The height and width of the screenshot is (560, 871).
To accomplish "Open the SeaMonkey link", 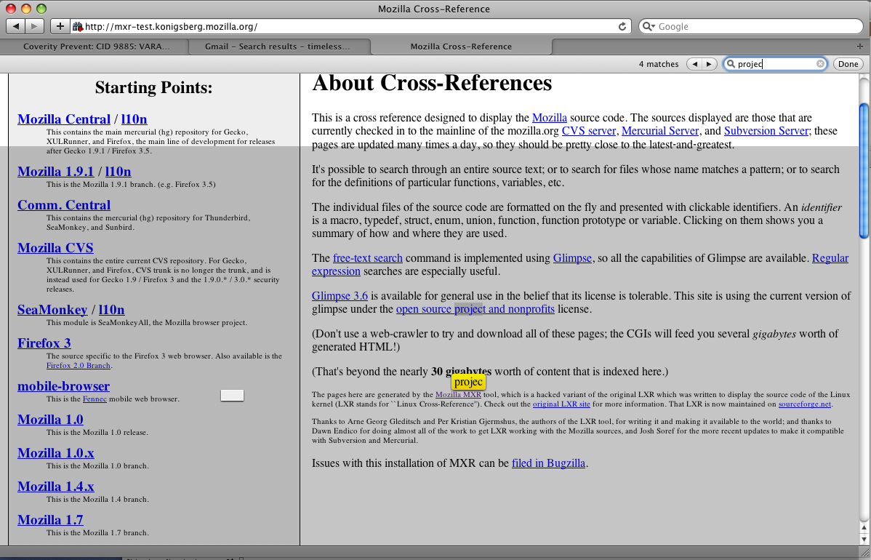I will (52, 309).
